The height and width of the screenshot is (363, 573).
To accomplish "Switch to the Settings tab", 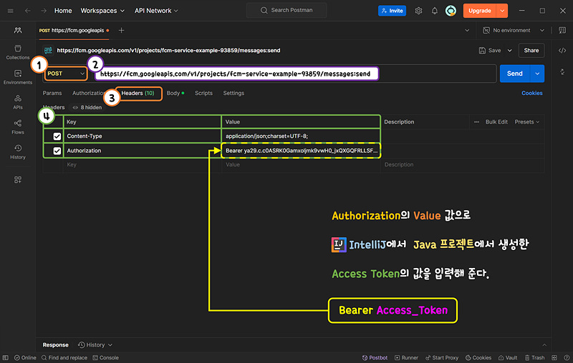I will (233, 93).
